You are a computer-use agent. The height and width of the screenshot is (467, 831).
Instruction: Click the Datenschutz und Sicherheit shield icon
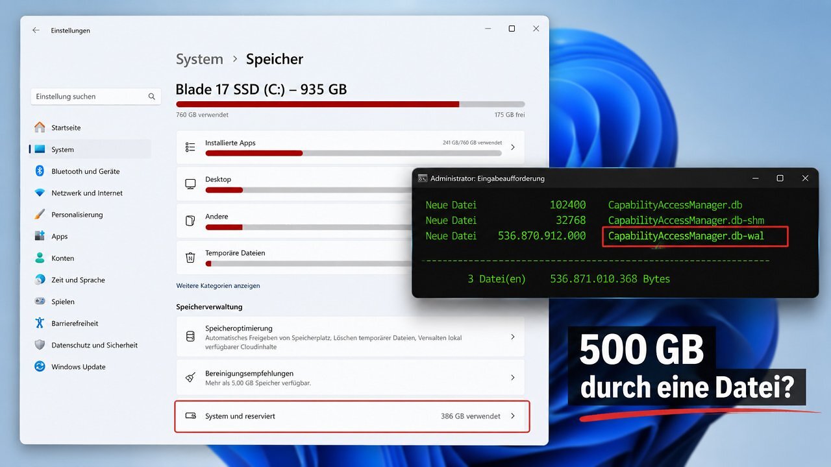click(x=40, y=344)
